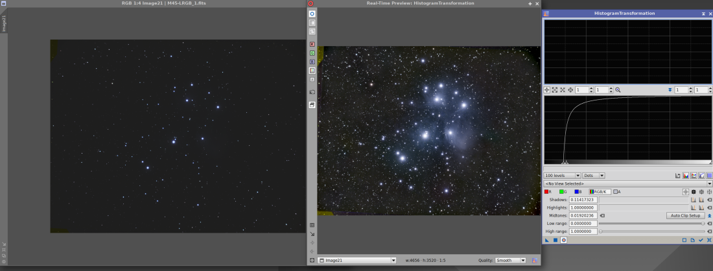Select the A alpha channel button

point(617,192)
